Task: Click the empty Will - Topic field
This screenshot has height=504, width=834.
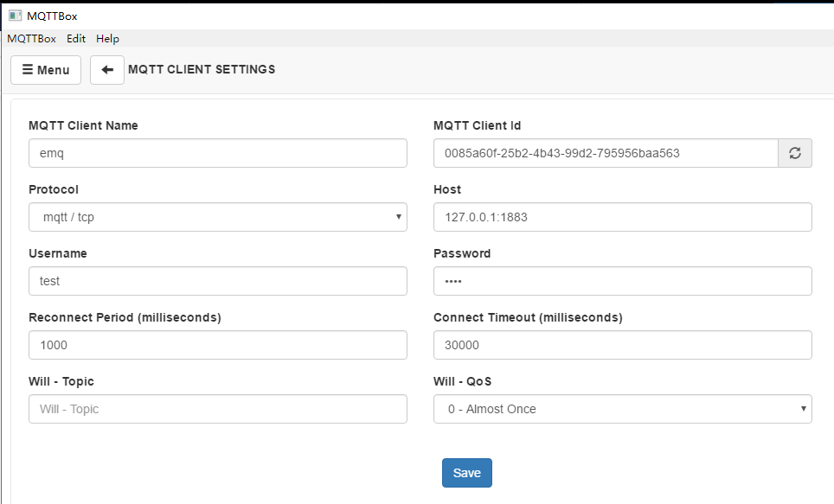Action: pyautogui.click(x=217, y=408)
